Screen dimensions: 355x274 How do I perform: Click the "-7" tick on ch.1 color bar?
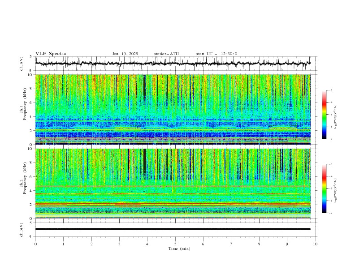330,139
